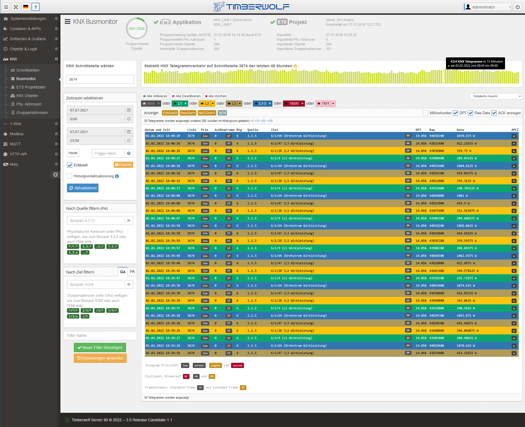This screenshot has height=427, width=525.
Task: Click the Heute button
Action: 73,153
